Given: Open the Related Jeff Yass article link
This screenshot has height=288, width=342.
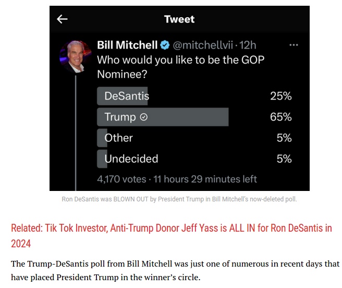Looking at the screenshot, I should click(x=172, y=236).
